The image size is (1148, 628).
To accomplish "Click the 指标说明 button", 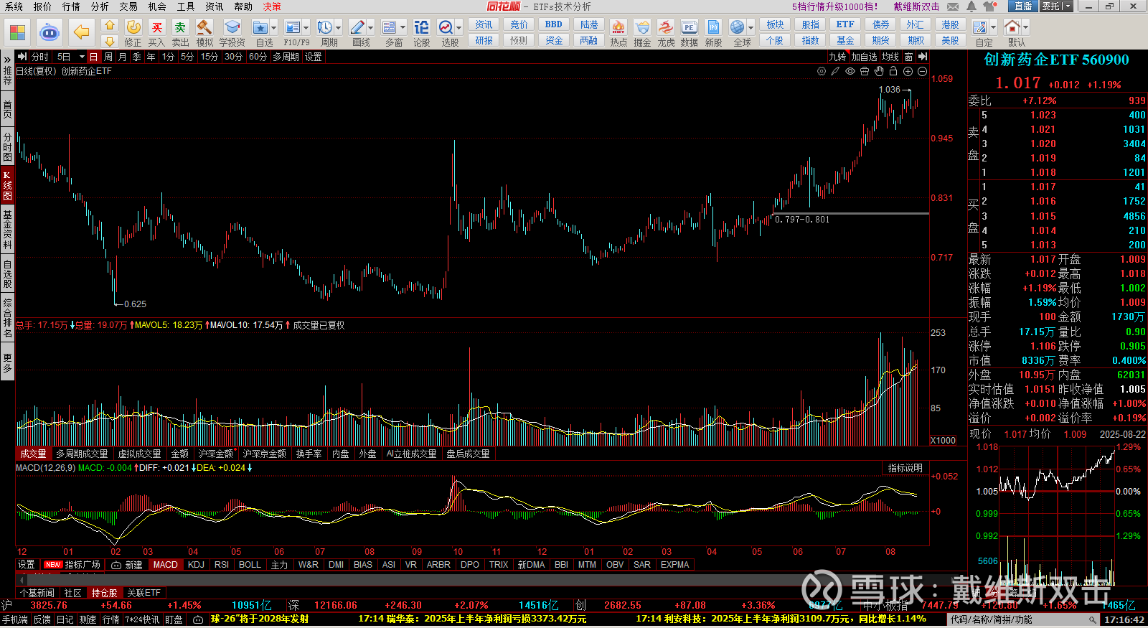I will tap(905, 468).
